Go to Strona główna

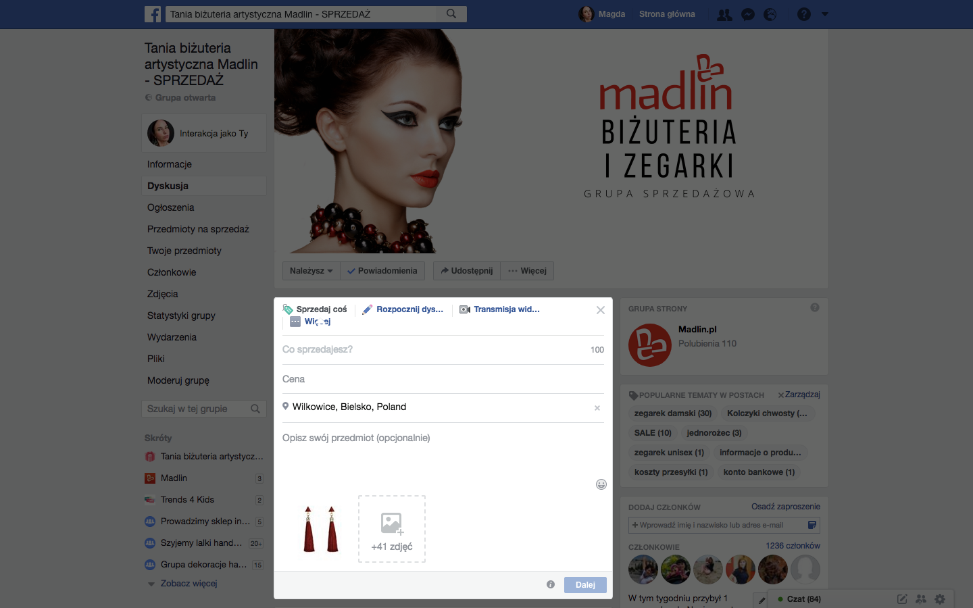tap(667, 14)
